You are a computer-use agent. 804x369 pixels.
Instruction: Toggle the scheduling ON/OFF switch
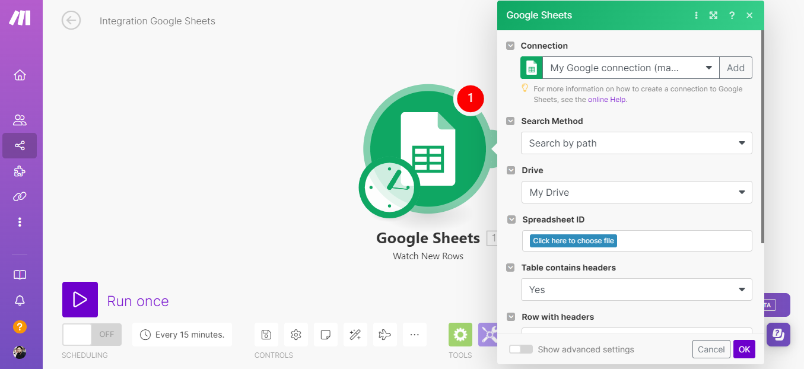pos(92,335)
